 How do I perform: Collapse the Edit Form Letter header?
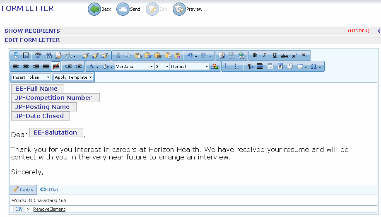32,40
